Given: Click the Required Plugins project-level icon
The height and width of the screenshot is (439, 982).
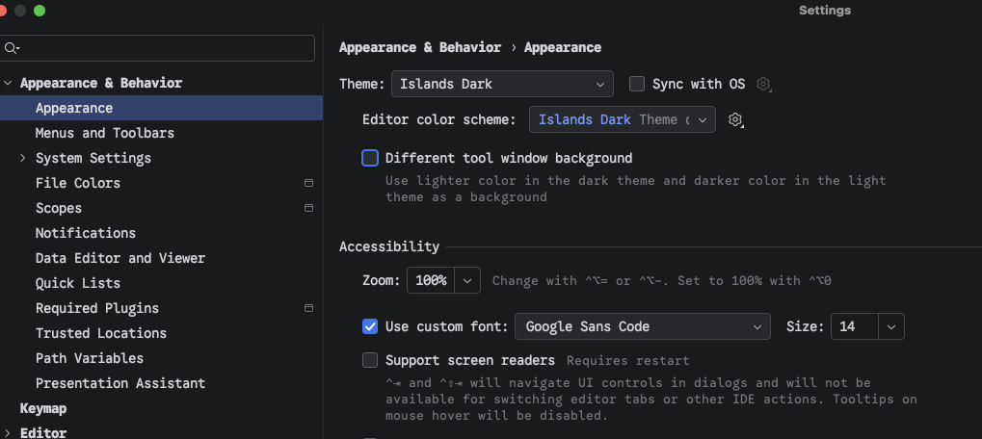Looking at the screenshot, I should click(308, 308).
